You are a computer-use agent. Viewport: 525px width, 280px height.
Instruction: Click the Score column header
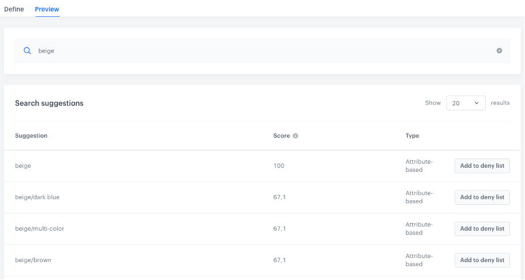click(x=282, y=136)
